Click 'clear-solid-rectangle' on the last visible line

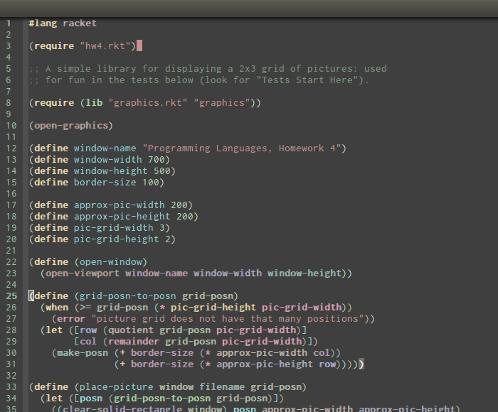tap(122, 409)
